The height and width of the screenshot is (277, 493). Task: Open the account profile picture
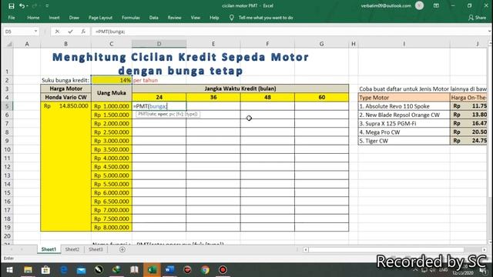pyautogui.click(x=419, y=5)
